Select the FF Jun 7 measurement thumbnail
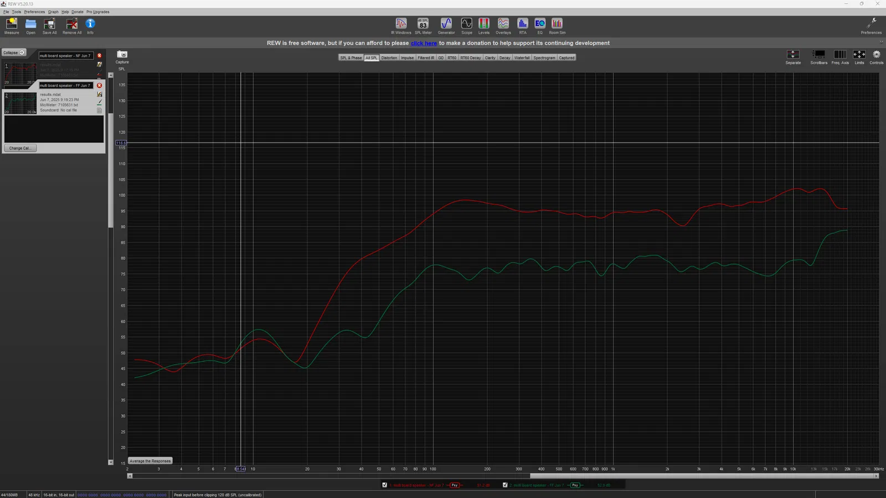Viewport: 886px width, 498px height. click(20, 104)
